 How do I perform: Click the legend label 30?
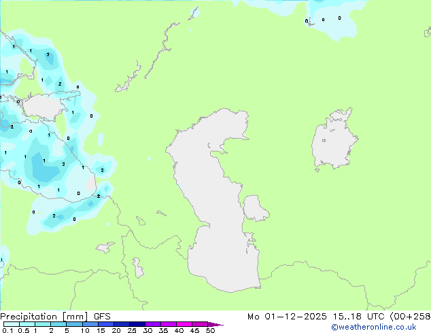coord(148,330)
